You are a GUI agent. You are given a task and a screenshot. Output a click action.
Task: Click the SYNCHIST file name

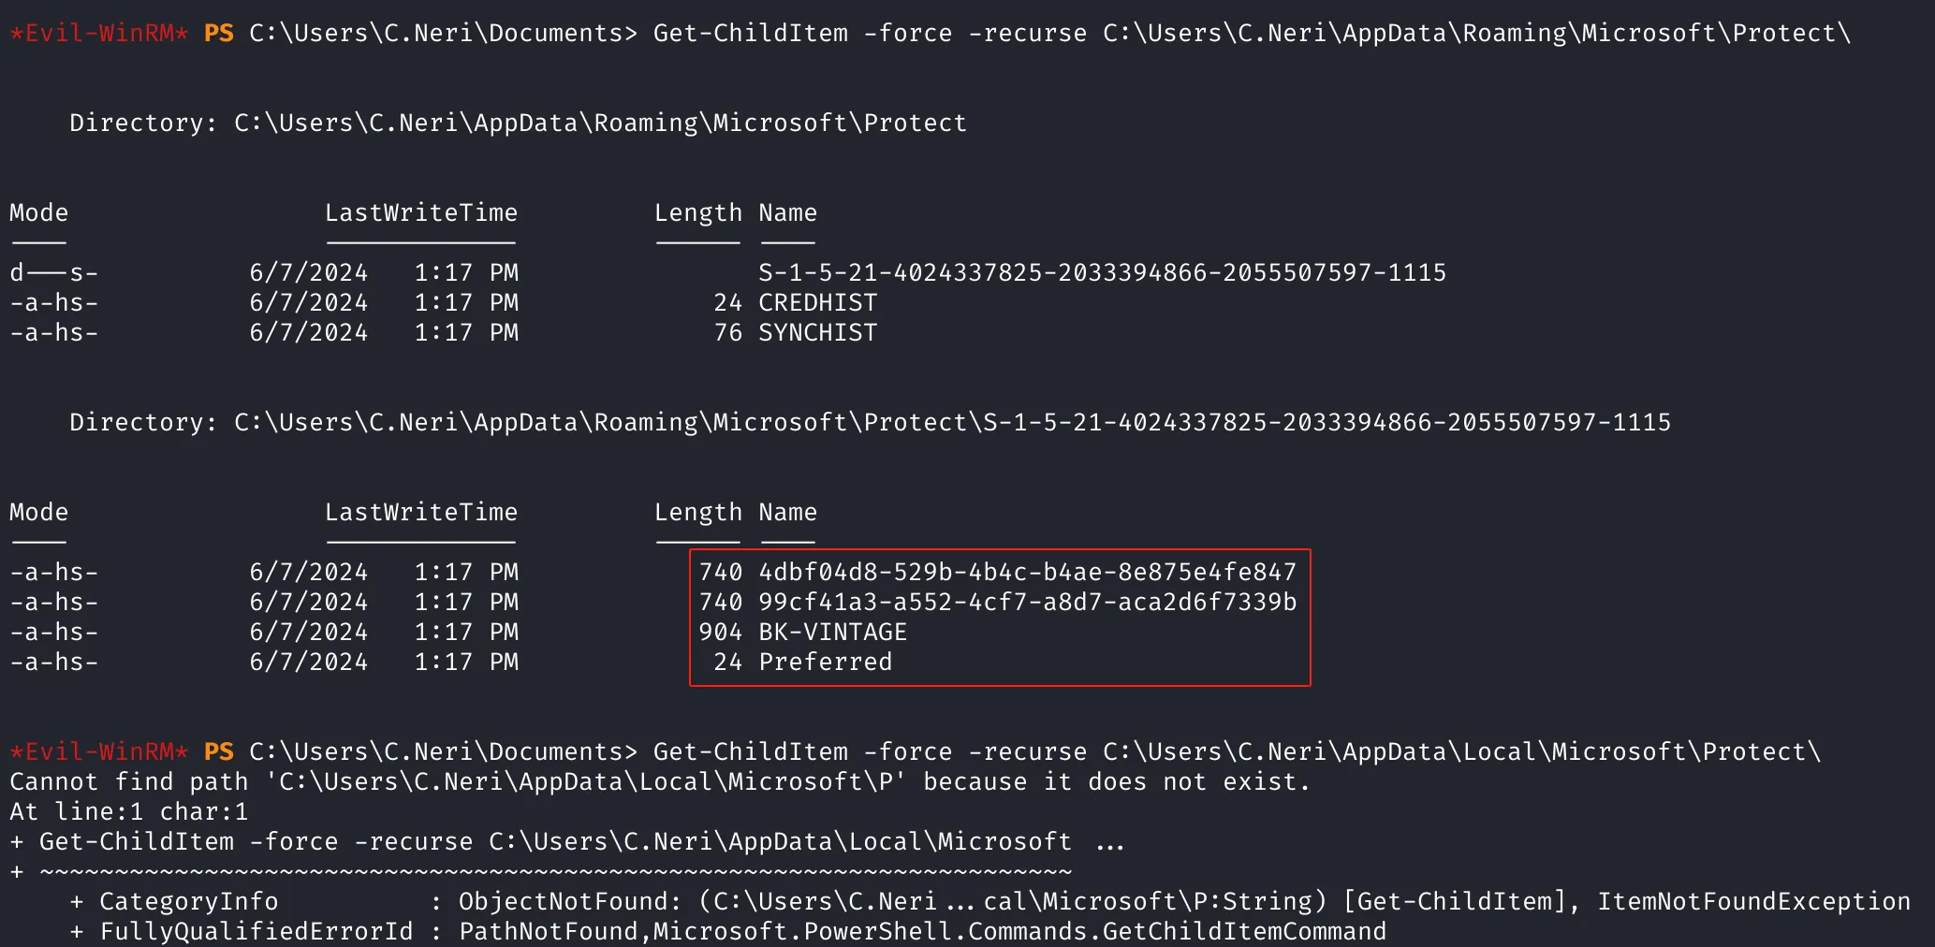click(817, 333)
